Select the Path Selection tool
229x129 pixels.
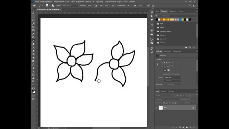(33, 71)
